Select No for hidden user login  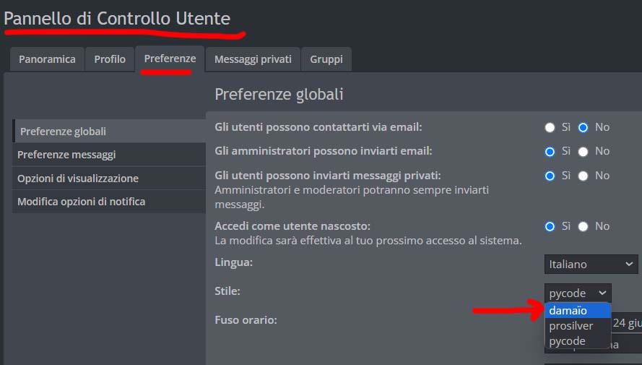(x=584, y=226)
